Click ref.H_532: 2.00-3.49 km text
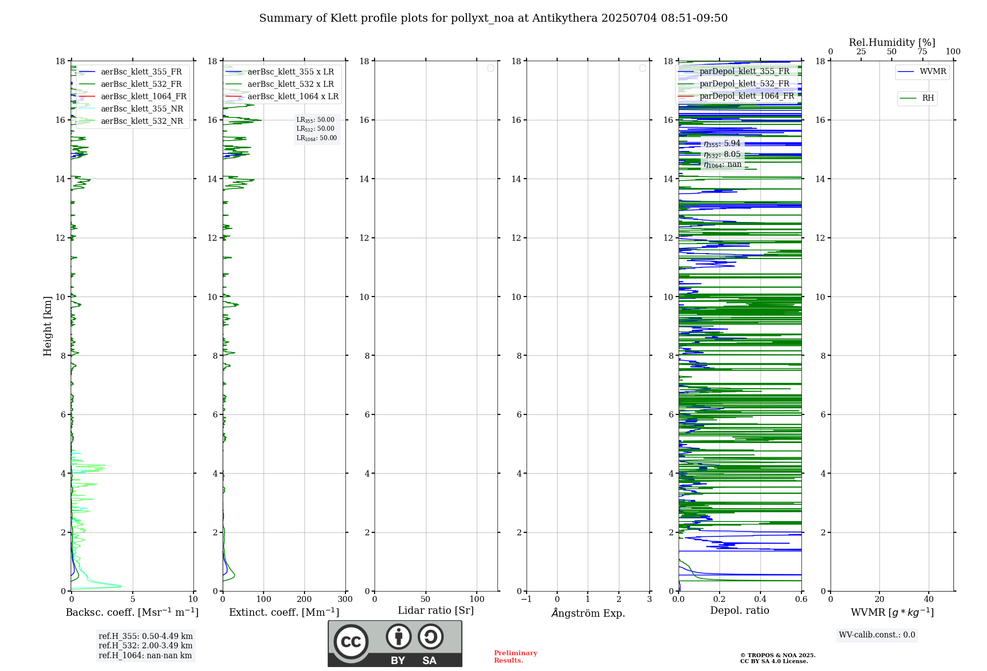This screenshot has height=671, width=987. pos(146,646)
